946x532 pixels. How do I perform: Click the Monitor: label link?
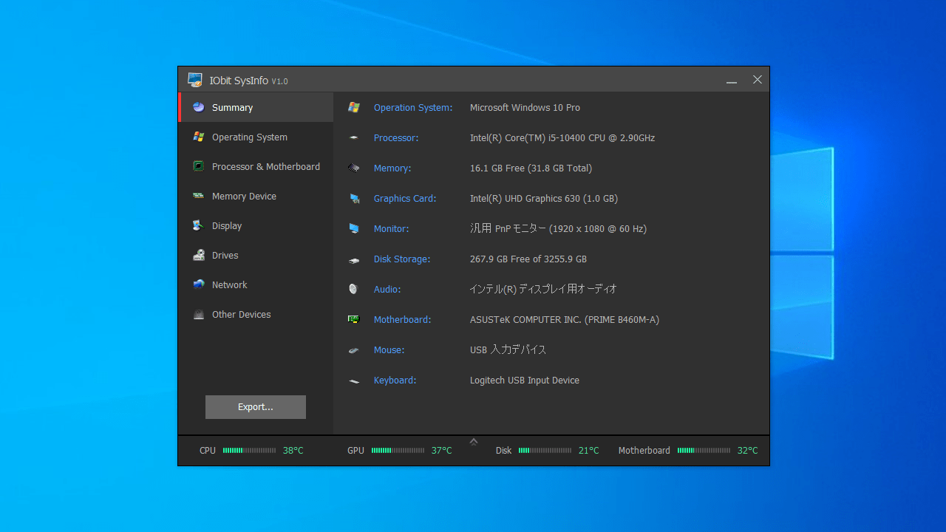pos(392,228)
